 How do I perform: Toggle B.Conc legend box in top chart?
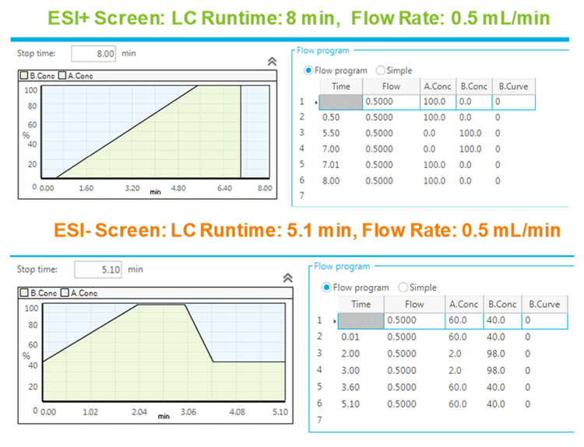point(24,75)
